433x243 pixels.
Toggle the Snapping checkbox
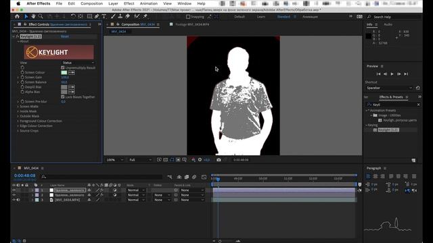coord(188,17)
